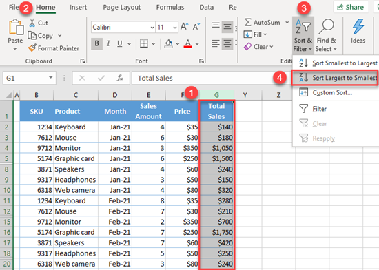The width and height of the screenshot is (379, 270).
Task: Cancel entry with formula bar X
Action: pos(82,78)
